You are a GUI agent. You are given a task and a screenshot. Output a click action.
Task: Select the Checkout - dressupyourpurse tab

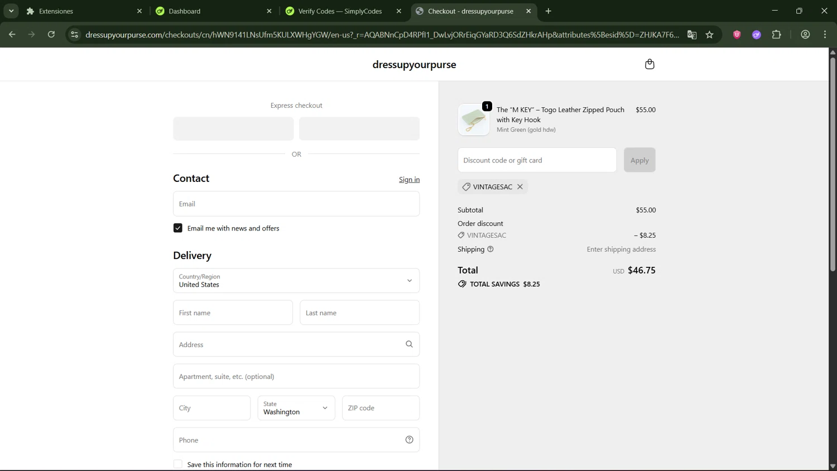[474, 11]
